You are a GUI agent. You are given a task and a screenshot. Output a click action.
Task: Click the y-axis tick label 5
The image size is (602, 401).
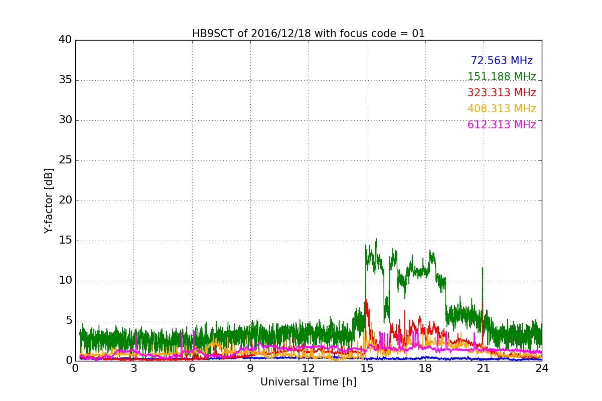[x=69, y=320]
